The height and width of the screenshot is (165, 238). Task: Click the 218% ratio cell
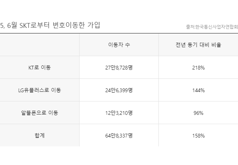click(198, 68)
